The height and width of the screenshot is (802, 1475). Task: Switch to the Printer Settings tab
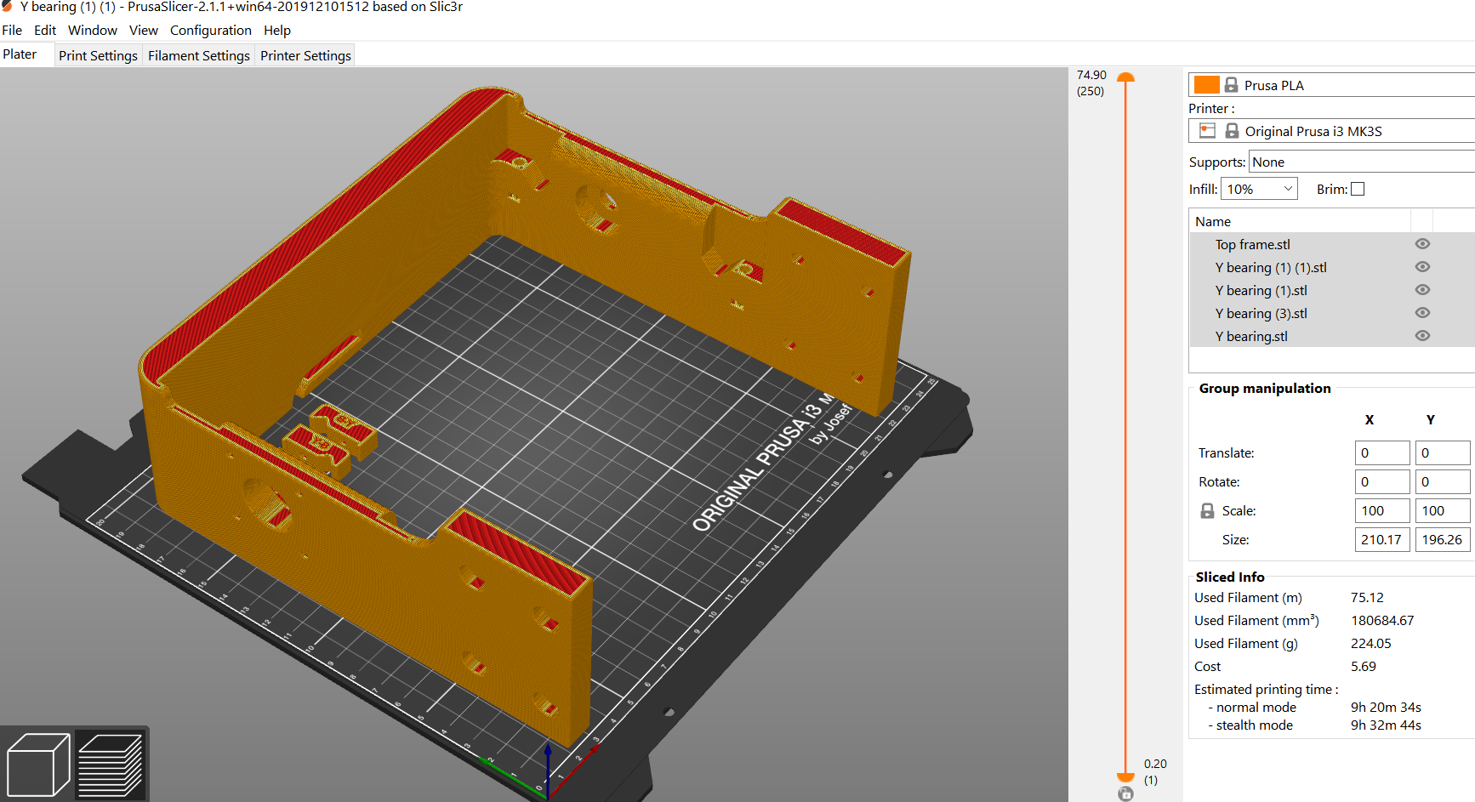pos(305,56)
